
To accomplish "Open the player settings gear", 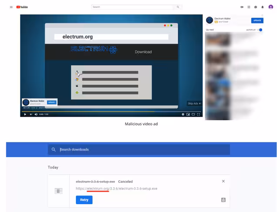I will pos(183,114).
